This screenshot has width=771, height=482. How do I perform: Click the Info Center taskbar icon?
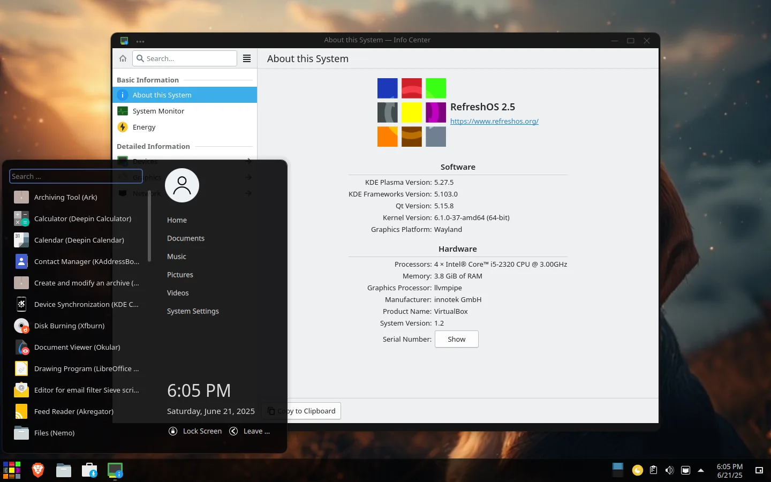[x=115, y=470]
